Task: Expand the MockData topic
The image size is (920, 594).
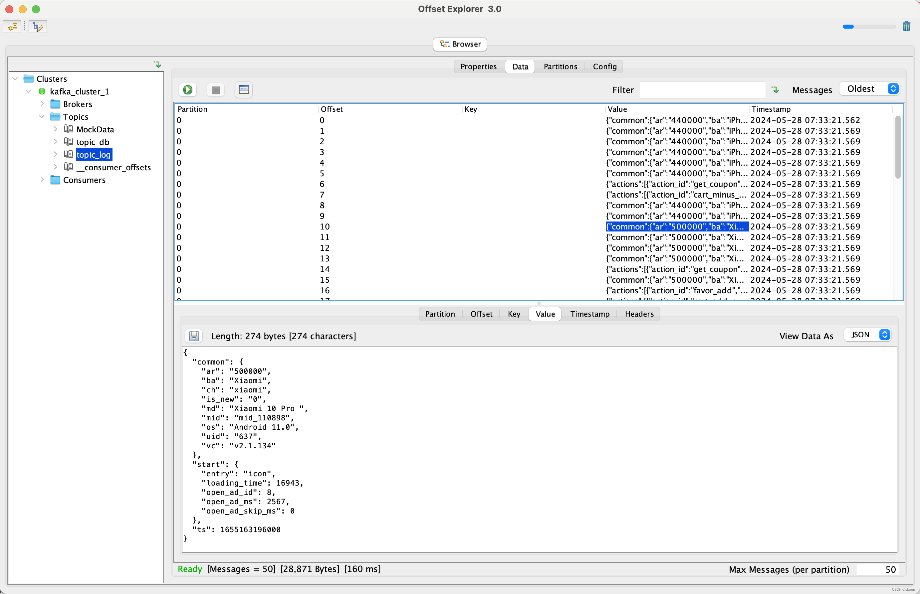Action: coord(56,129)
